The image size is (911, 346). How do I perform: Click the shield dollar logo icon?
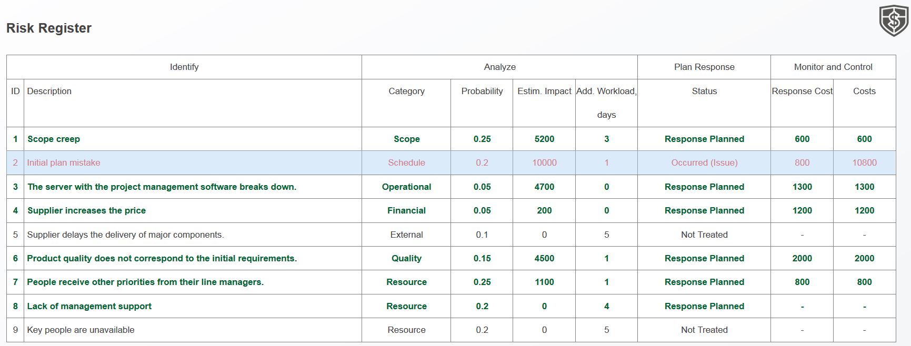[894, 21]
